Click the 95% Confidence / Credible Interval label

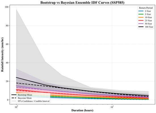34,101
